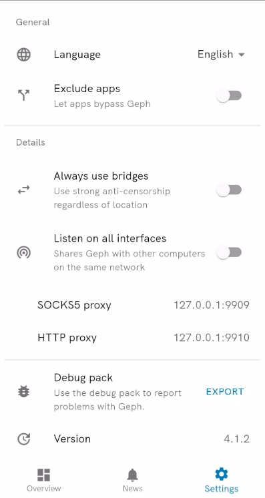The height and width of the screenshot is (498, 265).
Task: Click the clock update icon beside Version
Action: click(24, 439)
